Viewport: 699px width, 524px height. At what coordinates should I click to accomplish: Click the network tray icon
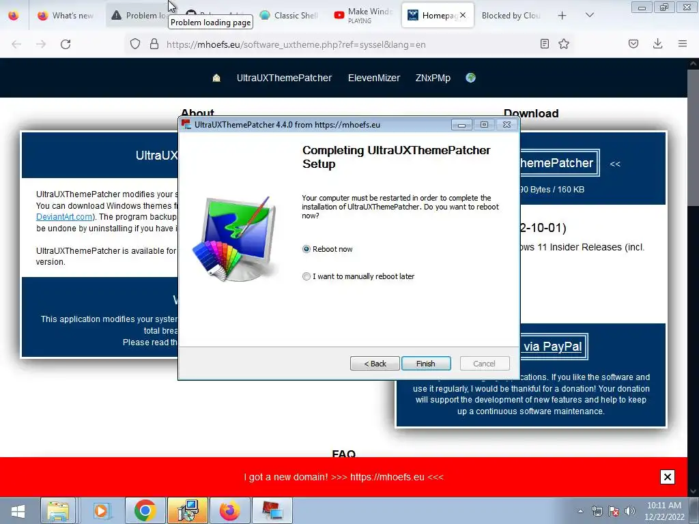pyautogui.click(x=597, y=511)
